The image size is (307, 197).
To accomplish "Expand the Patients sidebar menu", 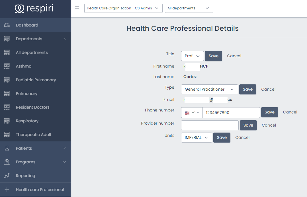I will 64,148.
